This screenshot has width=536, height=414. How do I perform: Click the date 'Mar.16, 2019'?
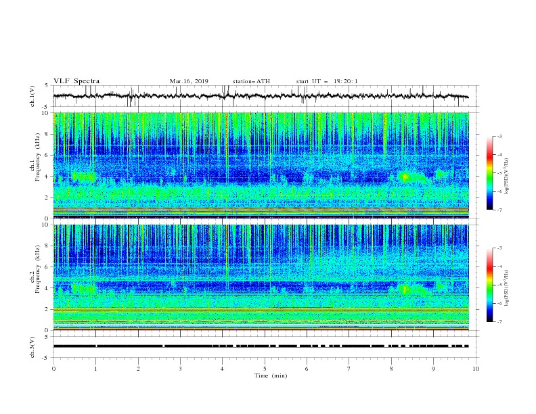click(189, 81)
